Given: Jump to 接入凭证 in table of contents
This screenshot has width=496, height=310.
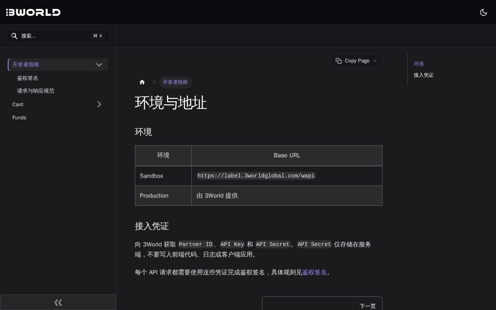Looking at the screenshot, I should tap(424, 75).
